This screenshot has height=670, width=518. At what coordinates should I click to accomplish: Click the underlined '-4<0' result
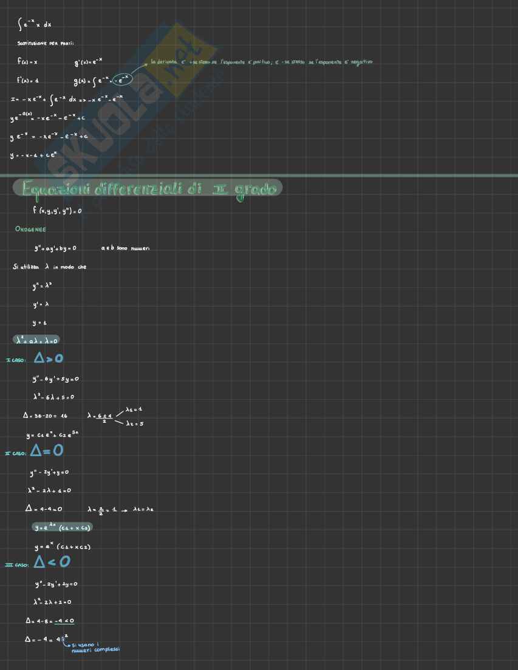pyautogui.click(x=64, y=621)
